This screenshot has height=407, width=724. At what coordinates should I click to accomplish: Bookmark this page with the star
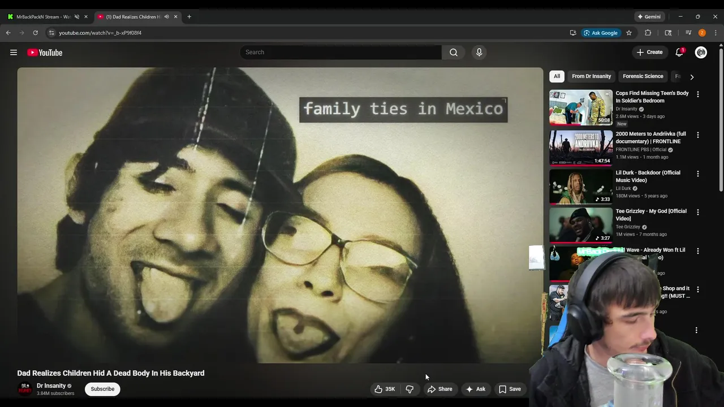[x=629, y=33]
